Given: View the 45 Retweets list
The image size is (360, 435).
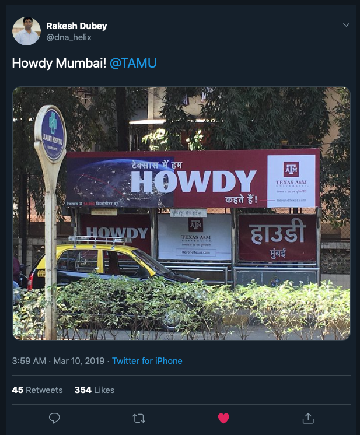Looking at the screenshot, I should pyautogui.click(x=37, y=390).
